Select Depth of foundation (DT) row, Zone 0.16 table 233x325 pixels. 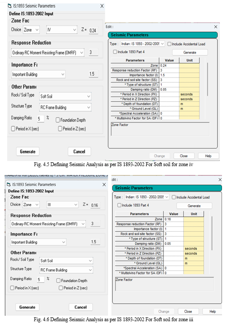pyautogui.click(x=159, y=258)
